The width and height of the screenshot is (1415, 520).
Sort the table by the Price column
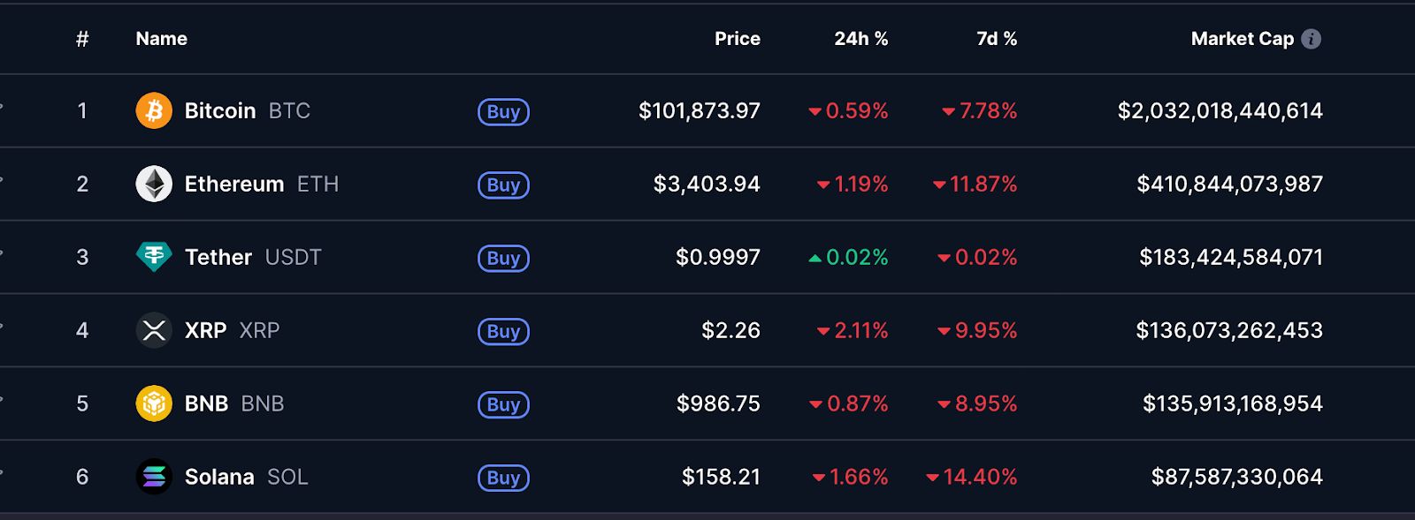pyautogui.click(x=738, y=38)
